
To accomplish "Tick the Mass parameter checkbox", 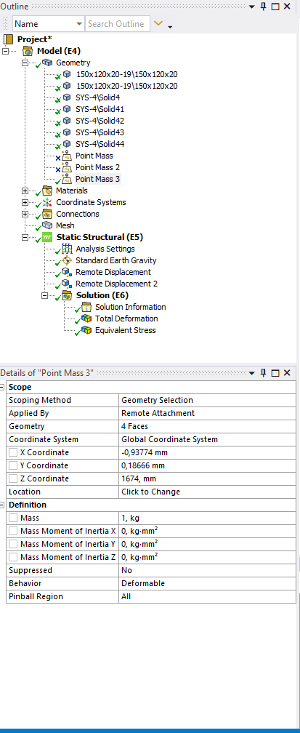I will click(13, 518).
